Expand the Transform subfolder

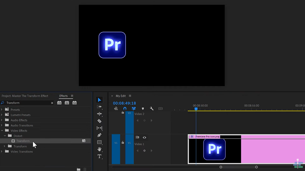tap(4, 146)
